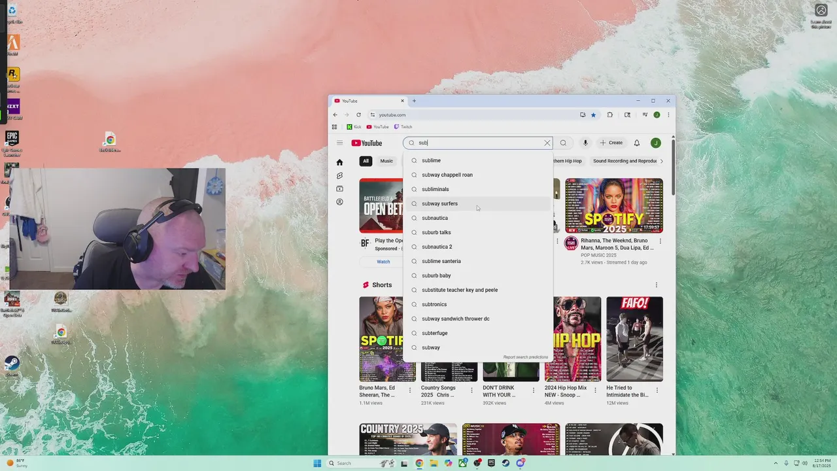The image size is (837, 471).
Task: Choose the 'suburb talks' suggestion
Action: (x=478, y=232)
